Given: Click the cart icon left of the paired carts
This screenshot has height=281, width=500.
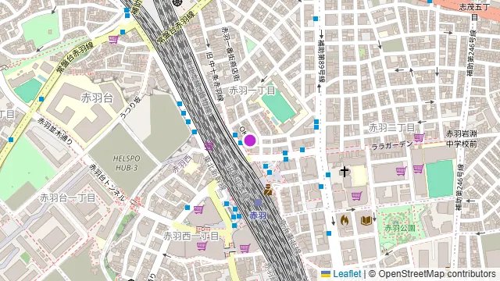Looking at the screenshot, I should [402, 171].
